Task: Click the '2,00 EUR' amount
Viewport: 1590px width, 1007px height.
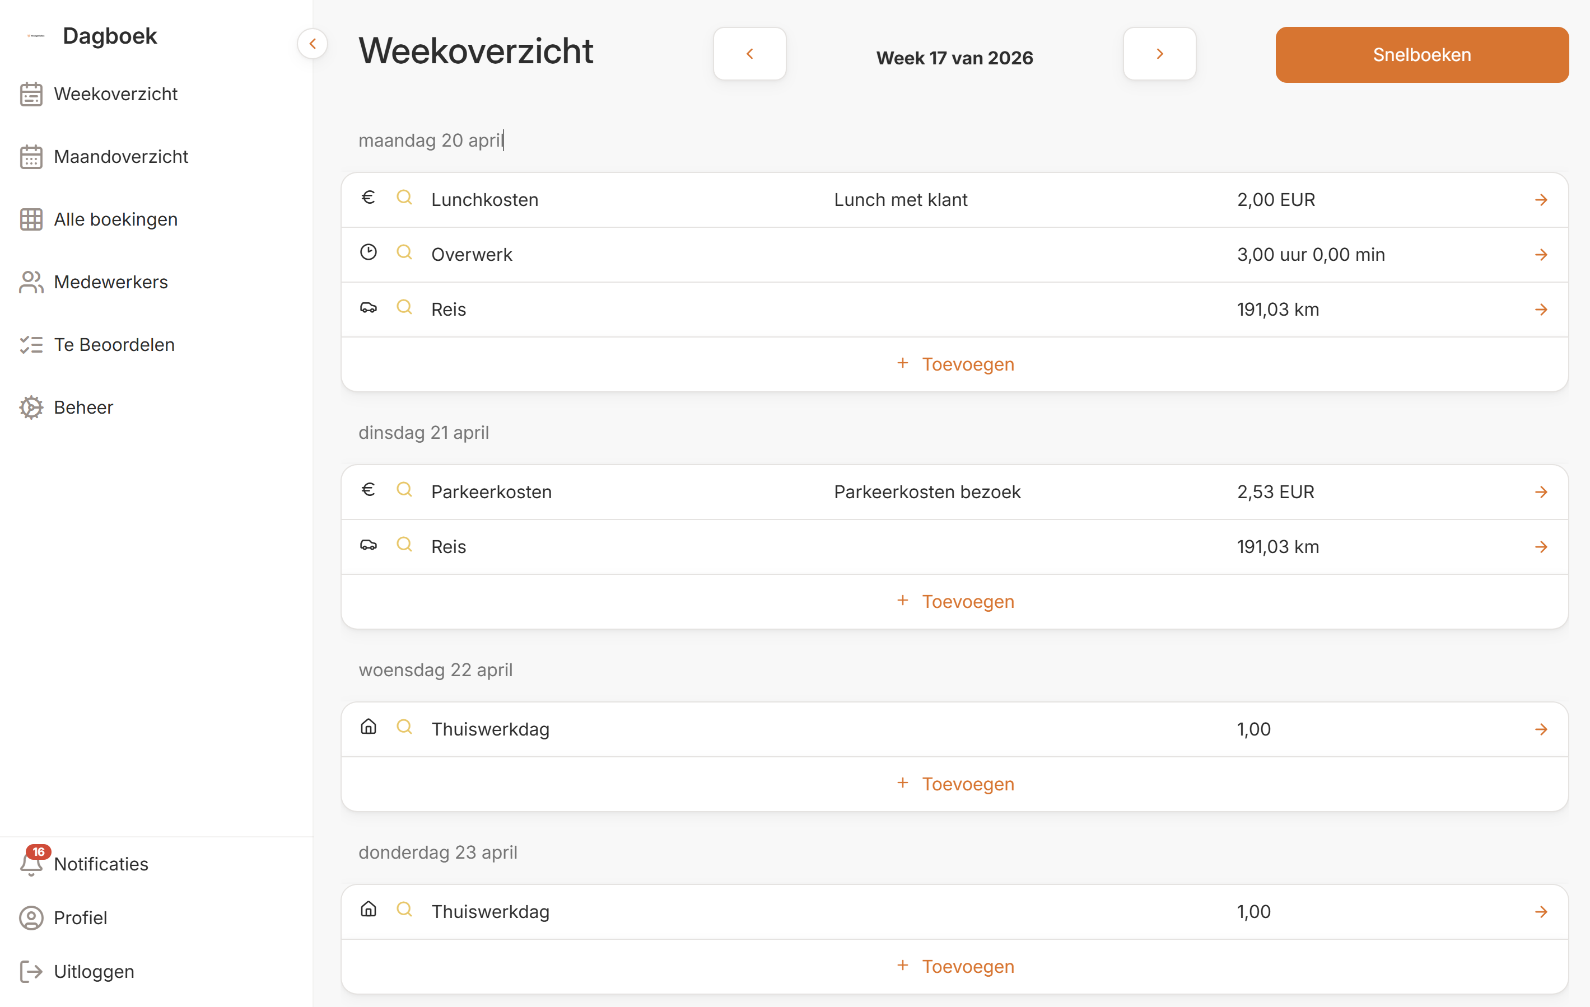Action: point(1276,200)
